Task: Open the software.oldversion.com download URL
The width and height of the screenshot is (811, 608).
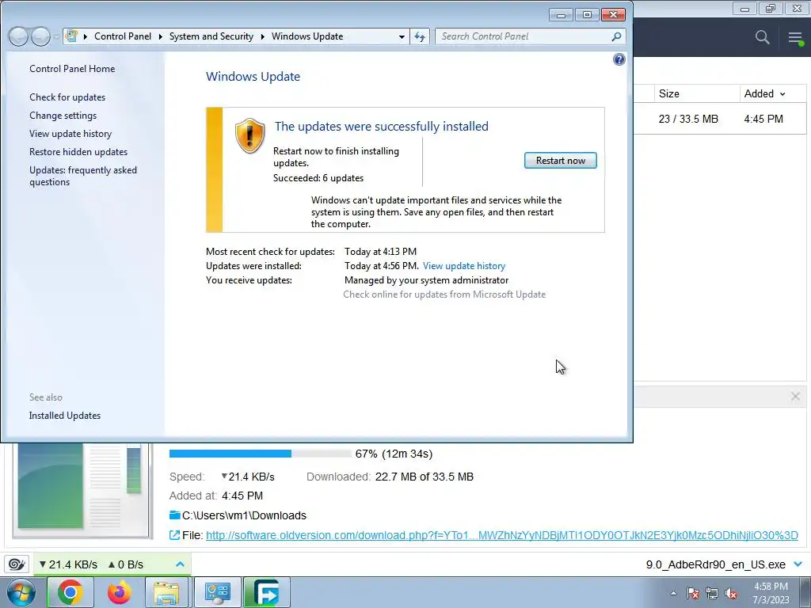Action: click(x=501, y=535)
